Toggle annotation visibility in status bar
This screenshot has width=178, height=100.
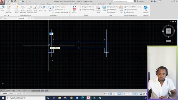pos(141,94)
